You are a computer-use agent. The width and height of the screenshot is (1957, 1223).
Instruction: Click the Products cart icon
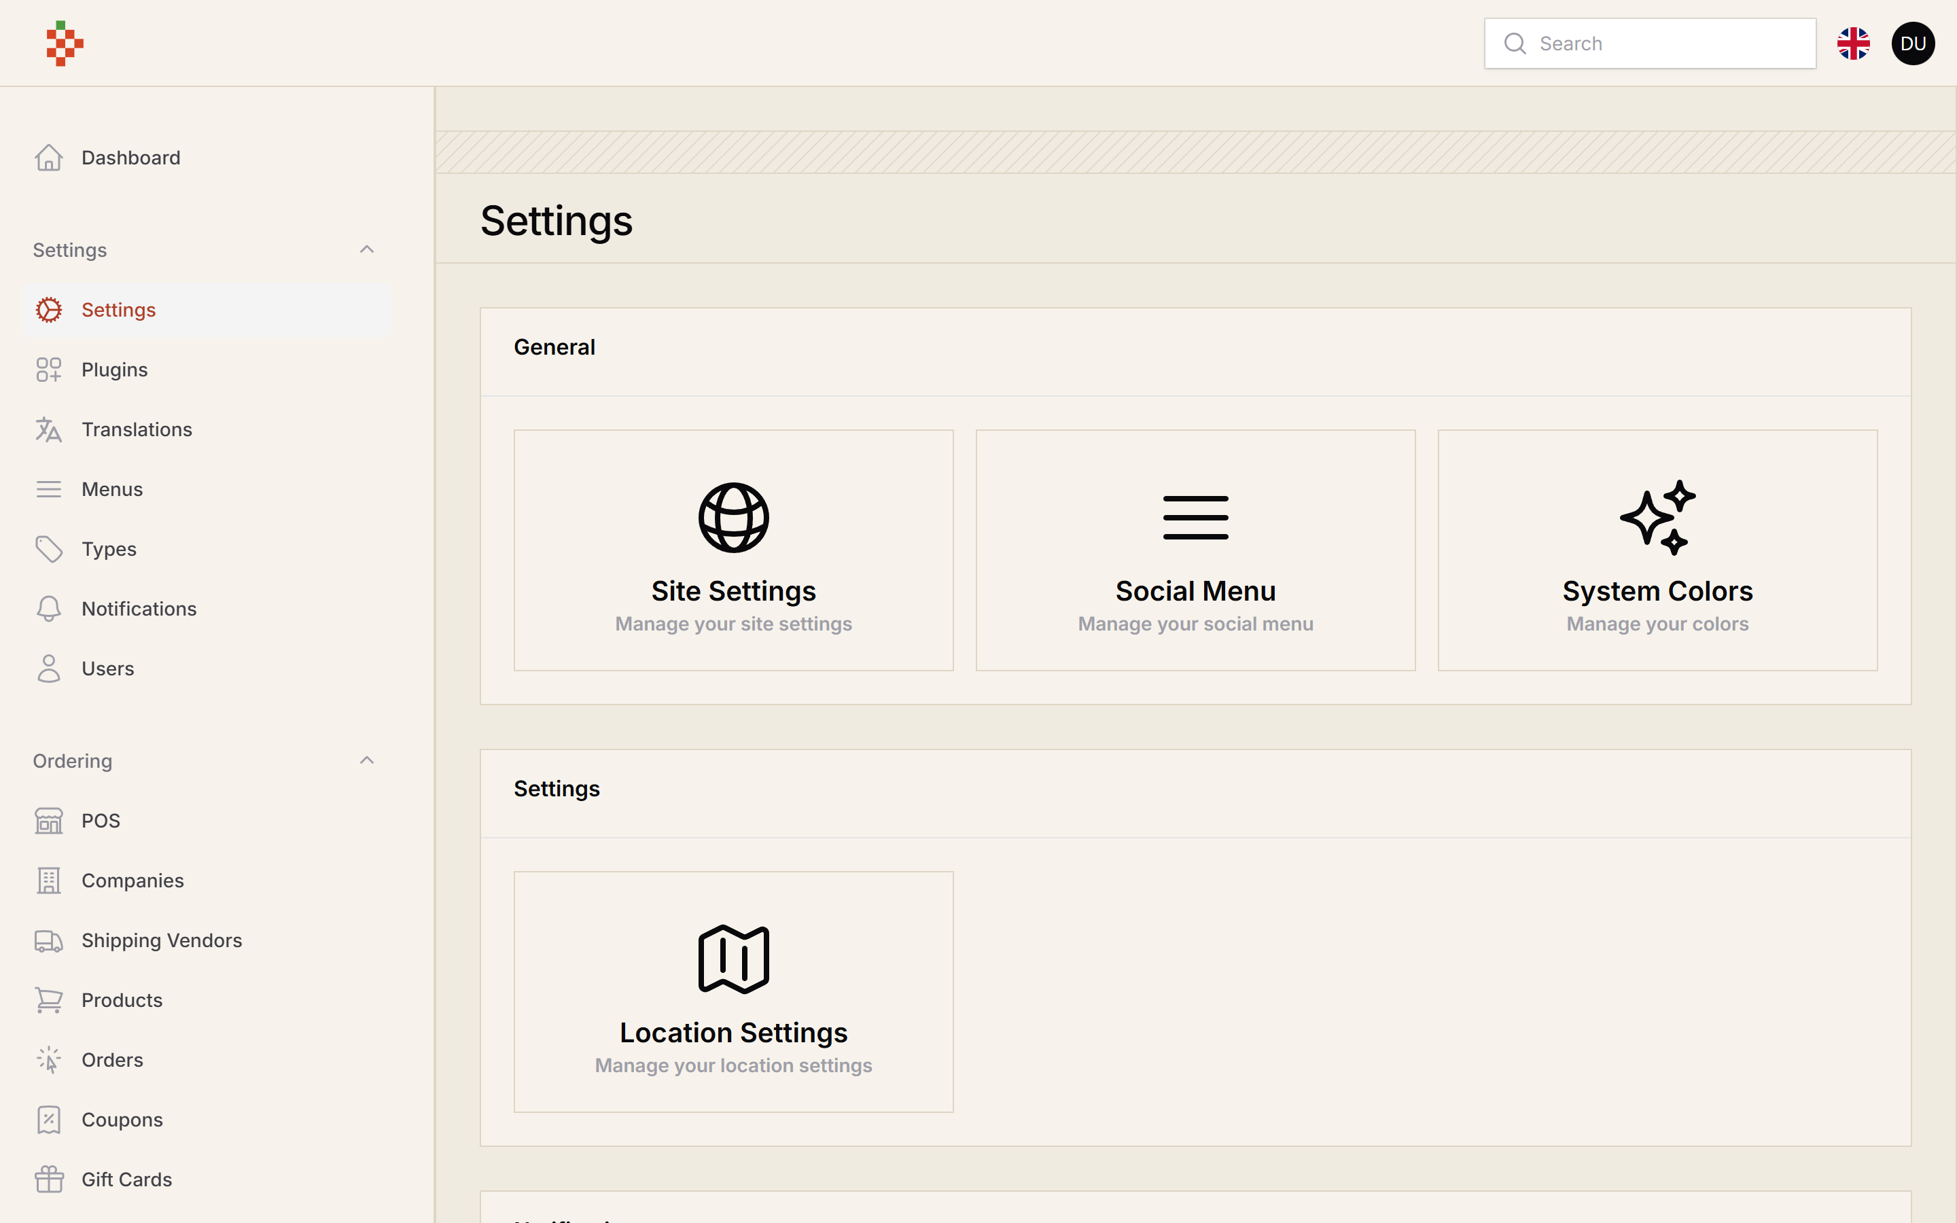[x=48, y=1001]
